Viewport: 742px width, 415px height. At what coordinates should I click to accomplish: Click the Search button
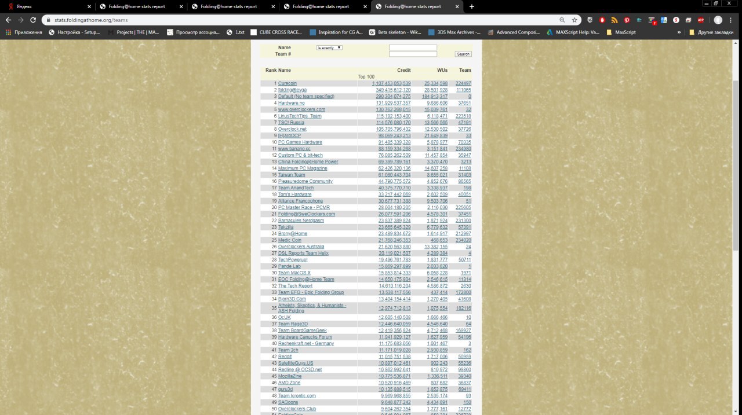463,54
